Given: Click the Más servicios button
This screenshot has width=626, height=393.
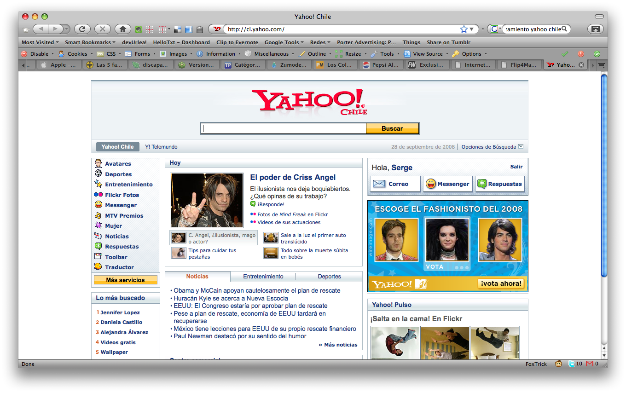Looking at the screenshot, I should point(125,280).
